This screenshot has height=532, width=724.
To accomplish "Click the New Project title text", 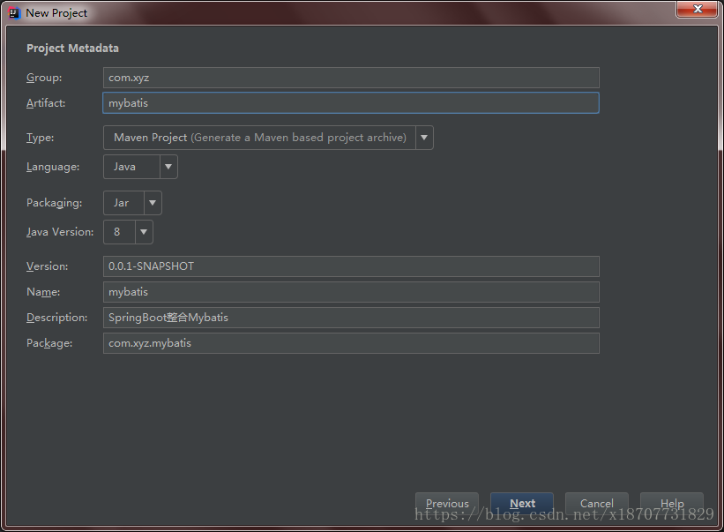I will tap(56, 13).
